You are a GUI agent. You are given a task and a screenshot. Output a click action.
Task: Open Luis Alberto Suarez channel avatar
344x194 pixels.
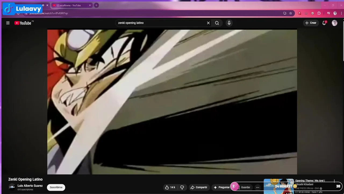[x=12, y=187]
